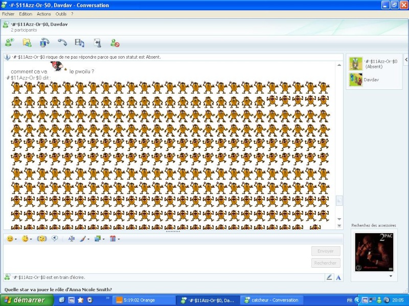Viewport: 409px width, 306px height.
Task: Expand hidden system tray icons
Action: point(357,300)
